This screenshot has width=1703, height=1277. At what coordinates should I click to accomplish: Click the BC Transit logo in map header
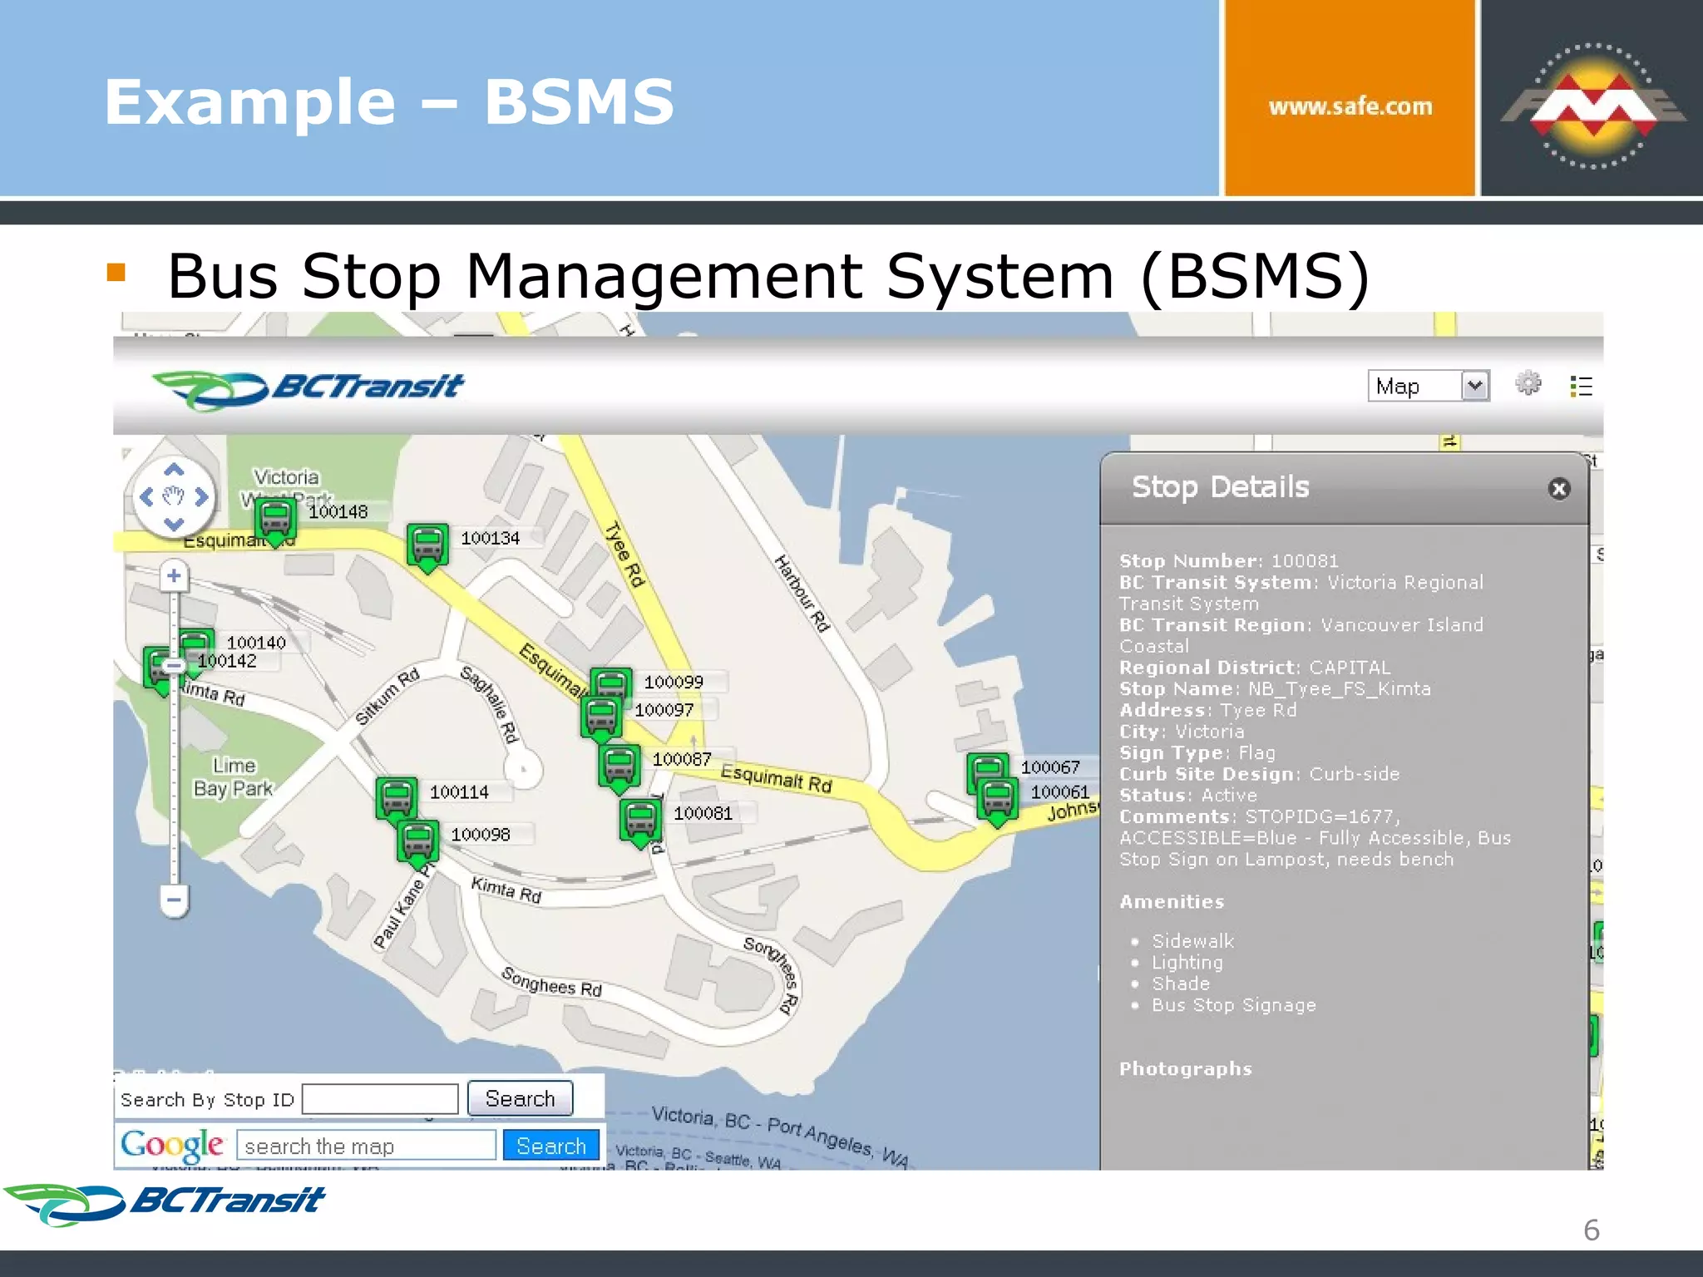[308, 389]
